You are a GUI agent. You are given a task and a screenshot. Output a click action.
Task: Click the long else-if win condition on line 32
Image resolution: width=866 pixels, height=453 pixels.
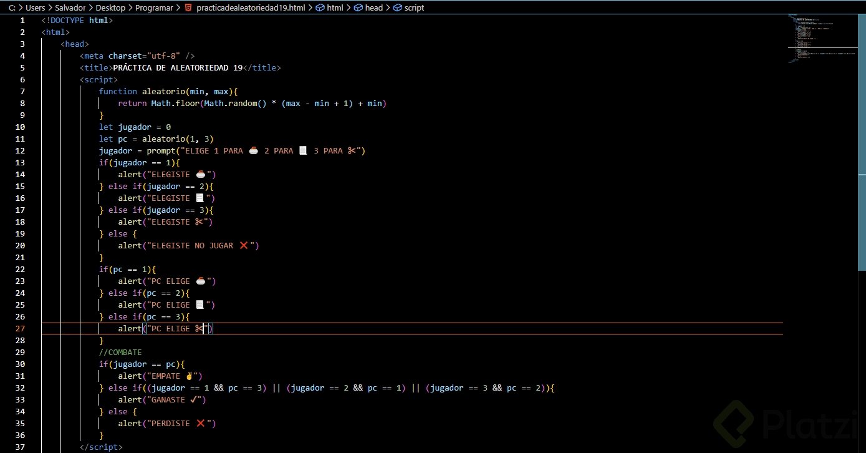coord(327,387)
